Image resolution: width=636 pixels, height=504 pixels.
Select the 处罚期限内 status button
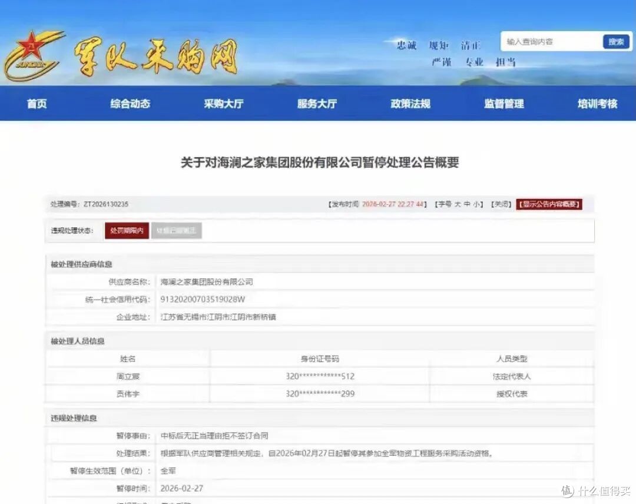pos(127,230)
